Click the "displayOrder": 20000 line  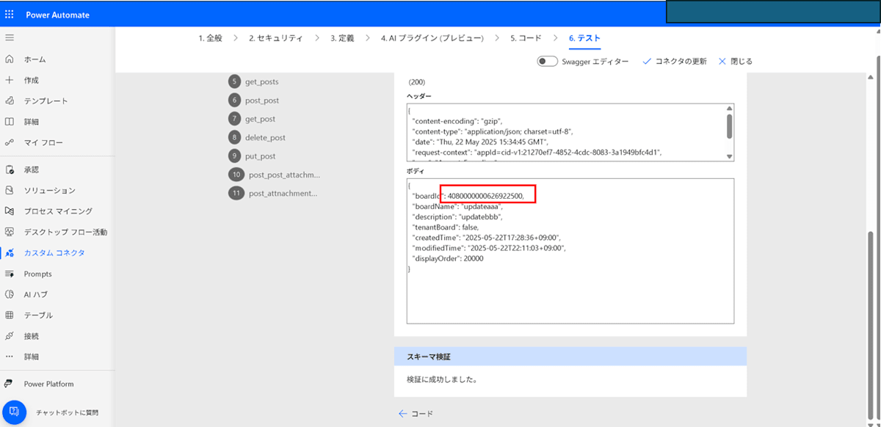448,258
